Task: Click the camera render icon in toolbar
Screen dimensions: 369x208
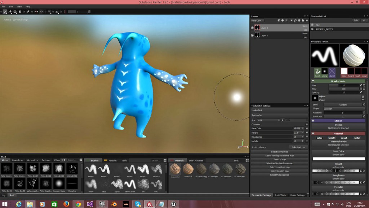Action: [57, 12]
